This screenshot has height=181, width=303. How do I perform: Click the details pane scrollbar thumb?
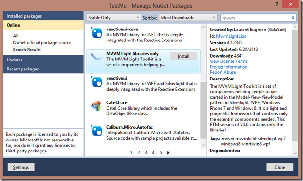point(295,86)
